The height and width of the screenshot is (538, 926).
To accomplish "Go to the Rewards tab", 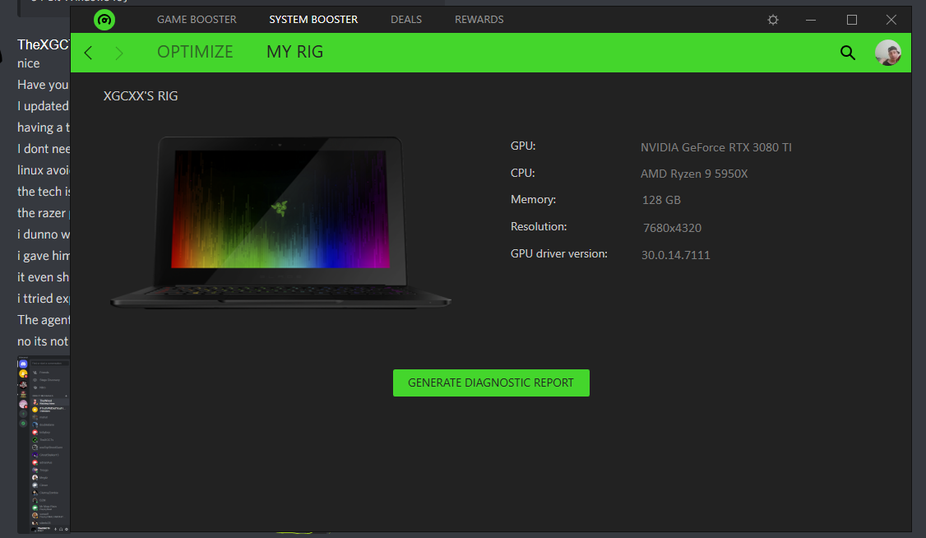I will [x=479, y=20].
